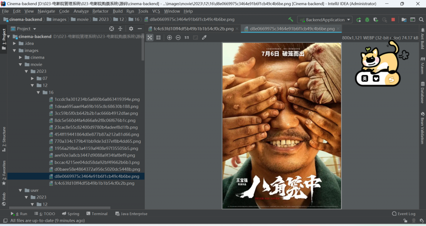Click the Zoom In icon above image

tap(169, 37)
